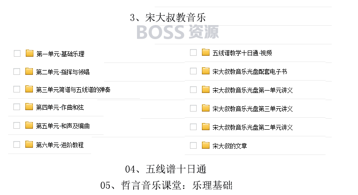This screenshot has width=358, height=195.
Task: Check the box for 宋大叔的文章
Action: pyautogui.click(x=193, y=145)
